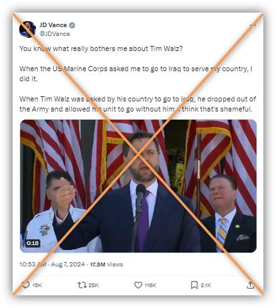The image size is (276, 308).
Task: Bookmark the tweet with the bookmark icon
Action: click(x=194, y=285)
